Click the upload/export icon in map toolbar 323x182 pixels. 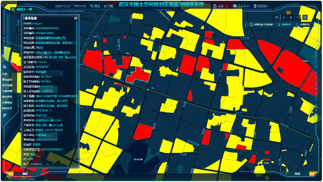291,17
